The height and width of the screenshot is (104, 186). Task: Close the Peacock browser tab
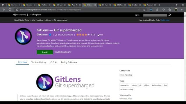[x=155, y=5]
